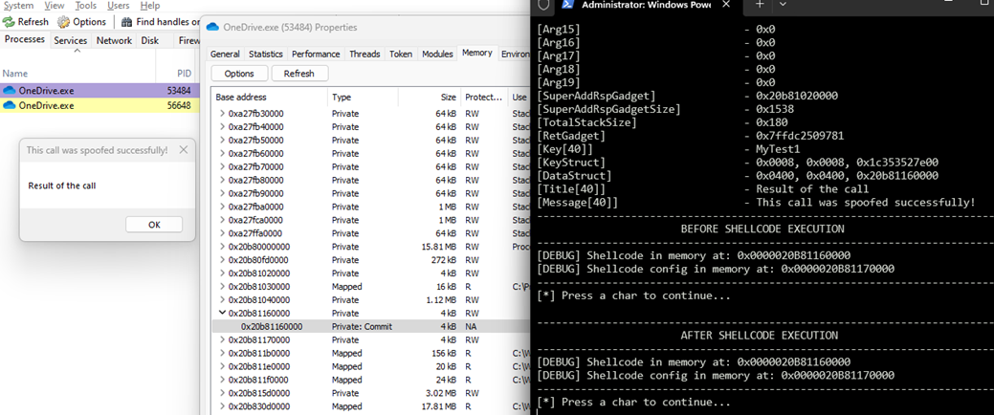Expand memory region 0x20b811b0000

(x=222, y=353)
